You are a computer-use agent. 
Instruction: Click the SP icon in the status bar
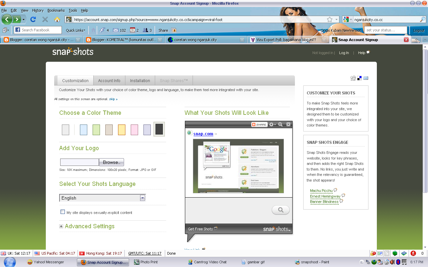[380, 253]
